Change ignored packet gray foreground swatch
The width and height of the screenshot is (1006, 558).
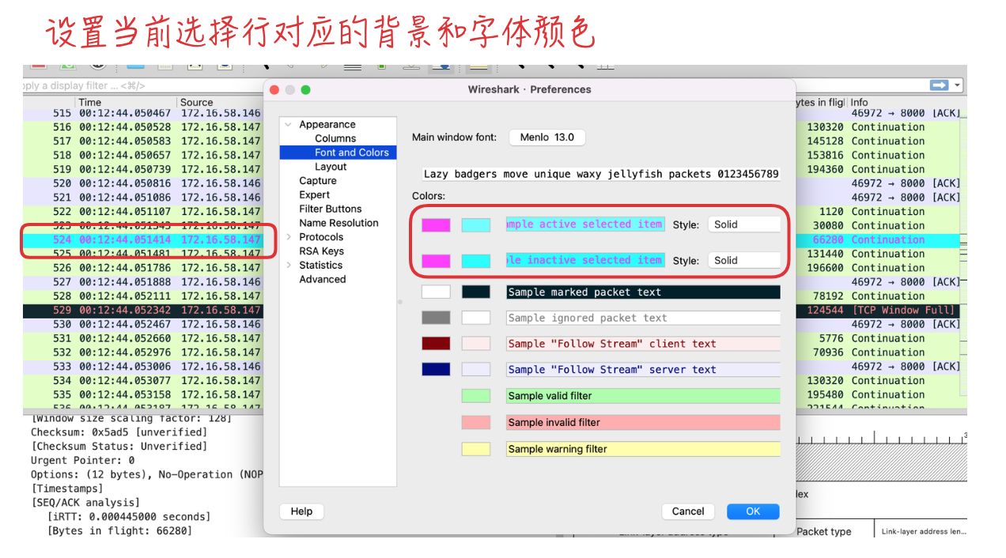436,318
